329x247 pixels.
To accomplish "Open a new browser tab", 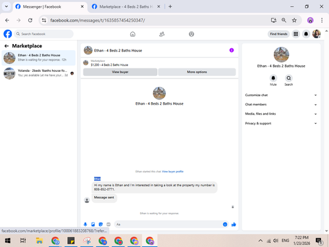I will (170, 7).
